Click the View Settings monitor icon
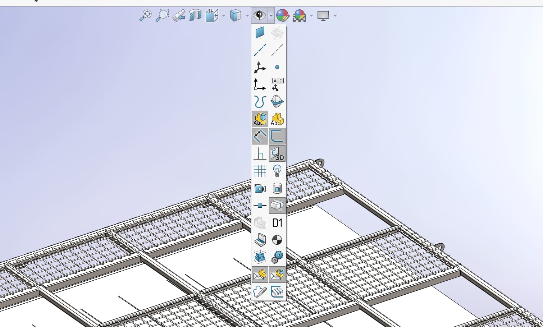 click(x=323, y=15)
